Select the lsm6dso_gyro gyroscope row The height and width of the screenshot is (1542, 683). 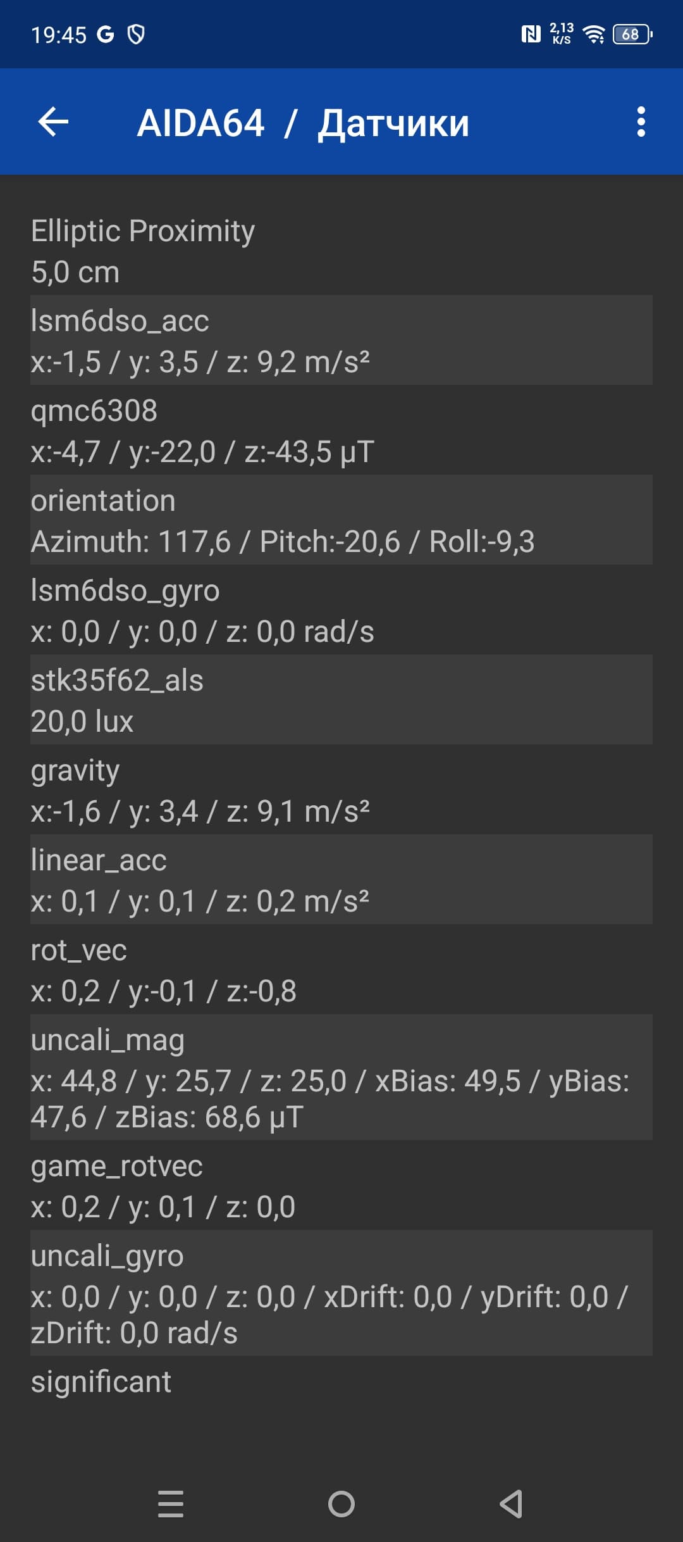click(341, 610)
